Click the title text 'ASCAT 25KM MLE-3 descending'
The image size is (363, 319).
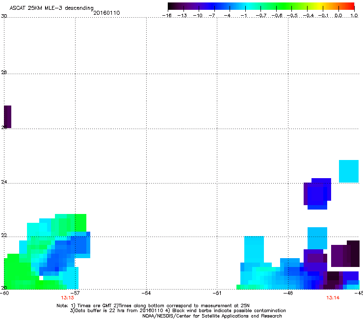pyautogui.click(x=52, y=8)
